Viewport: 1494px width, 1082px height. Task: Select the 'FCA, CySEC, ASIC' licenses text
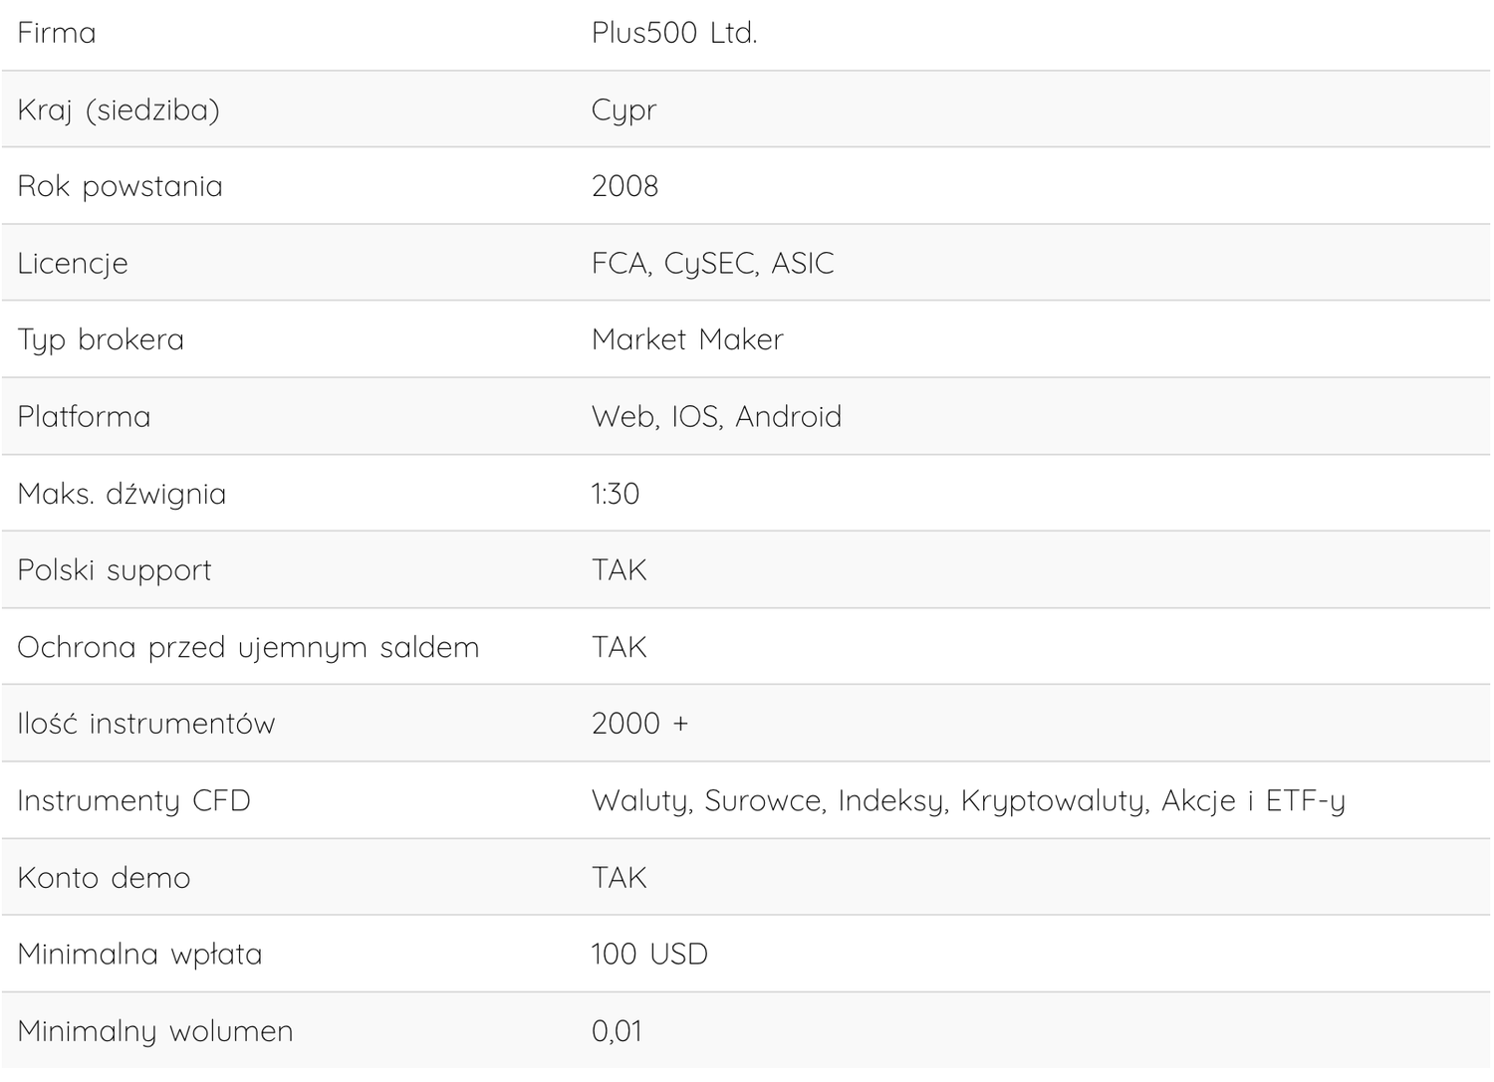[x=712, y=264]
